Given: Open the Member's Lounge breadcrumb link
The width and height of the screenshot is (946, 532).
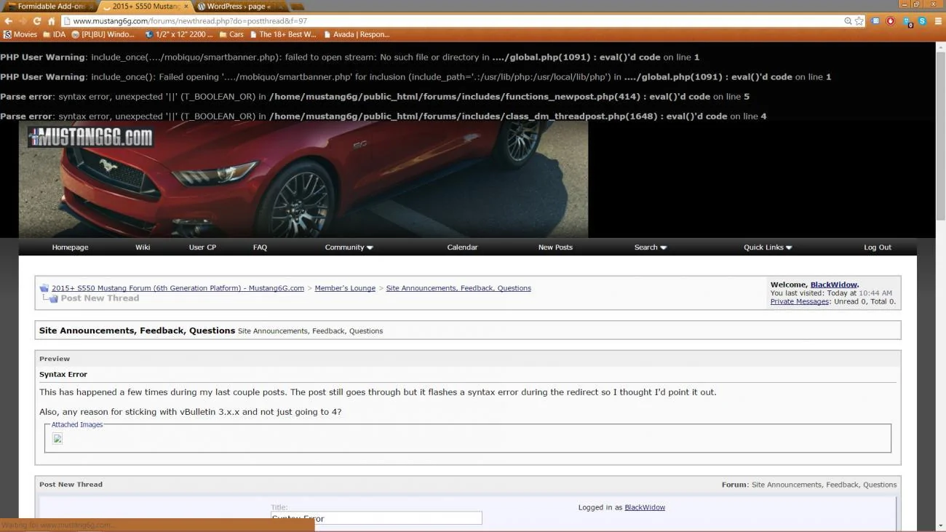Looking at the screenshot, I should tap(345, 288).
